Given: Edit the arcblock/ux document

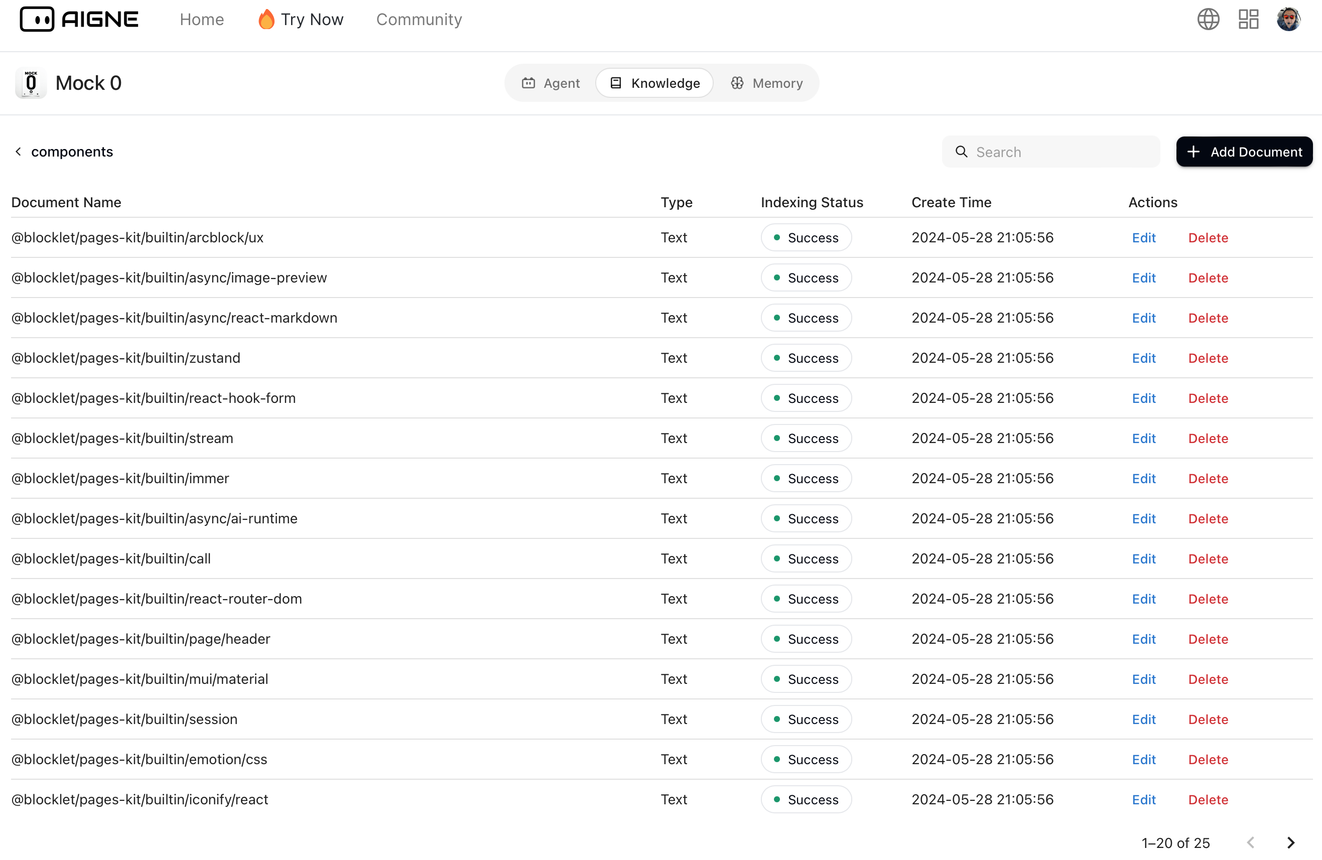Looking at the screenshot, I should pos(1143,238).
